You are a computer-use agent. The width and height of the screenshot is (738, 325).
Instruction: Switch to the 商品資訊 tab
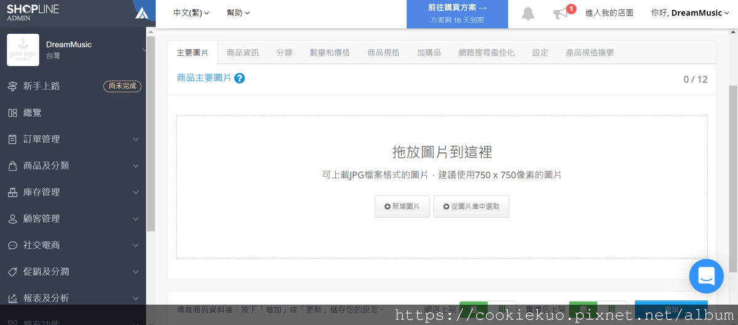[x=243, y=53]
